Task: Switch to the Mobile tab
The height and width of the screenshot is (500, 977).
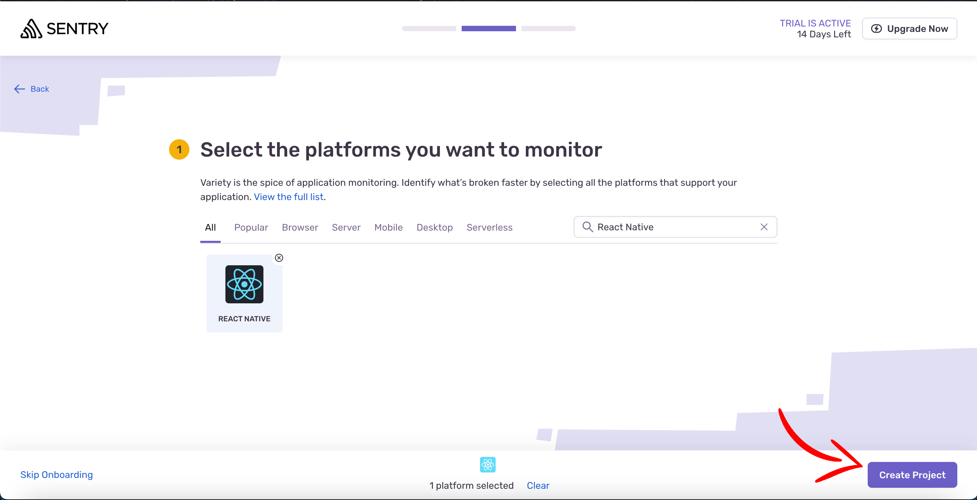Action: (x=388, y=227)
